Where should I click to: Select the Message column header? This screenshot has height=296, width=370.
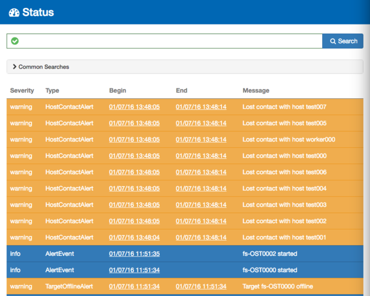tap(256, 91)
